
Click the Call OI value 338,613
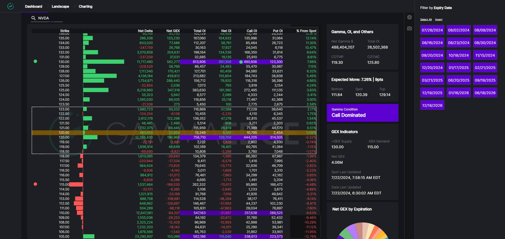(x=250, y=237)
